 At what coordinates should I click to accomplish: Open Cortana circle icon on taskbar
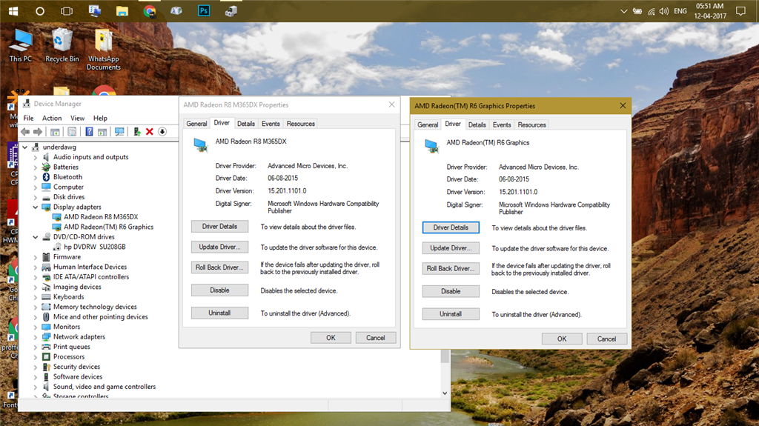40,10
